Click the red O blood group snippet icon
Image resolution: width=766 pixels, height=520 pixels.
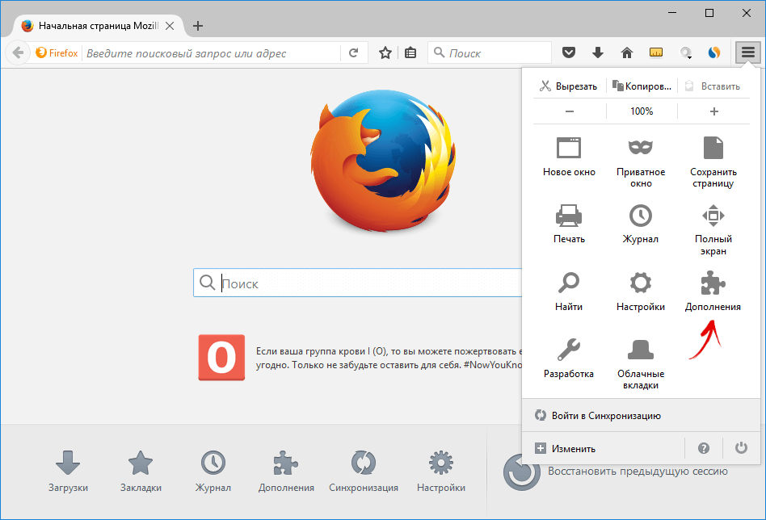(221, 358)
